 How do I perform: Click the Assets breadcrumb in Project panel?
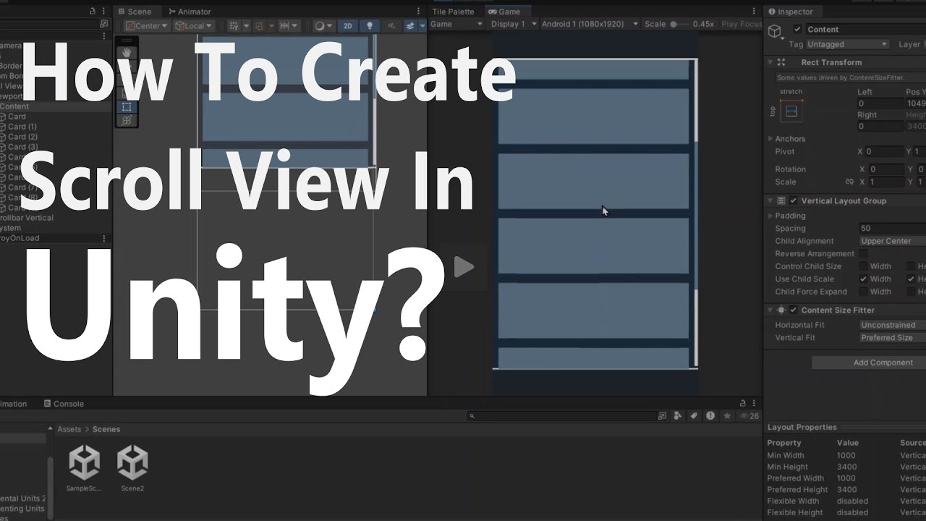click(x=69, y=429)
